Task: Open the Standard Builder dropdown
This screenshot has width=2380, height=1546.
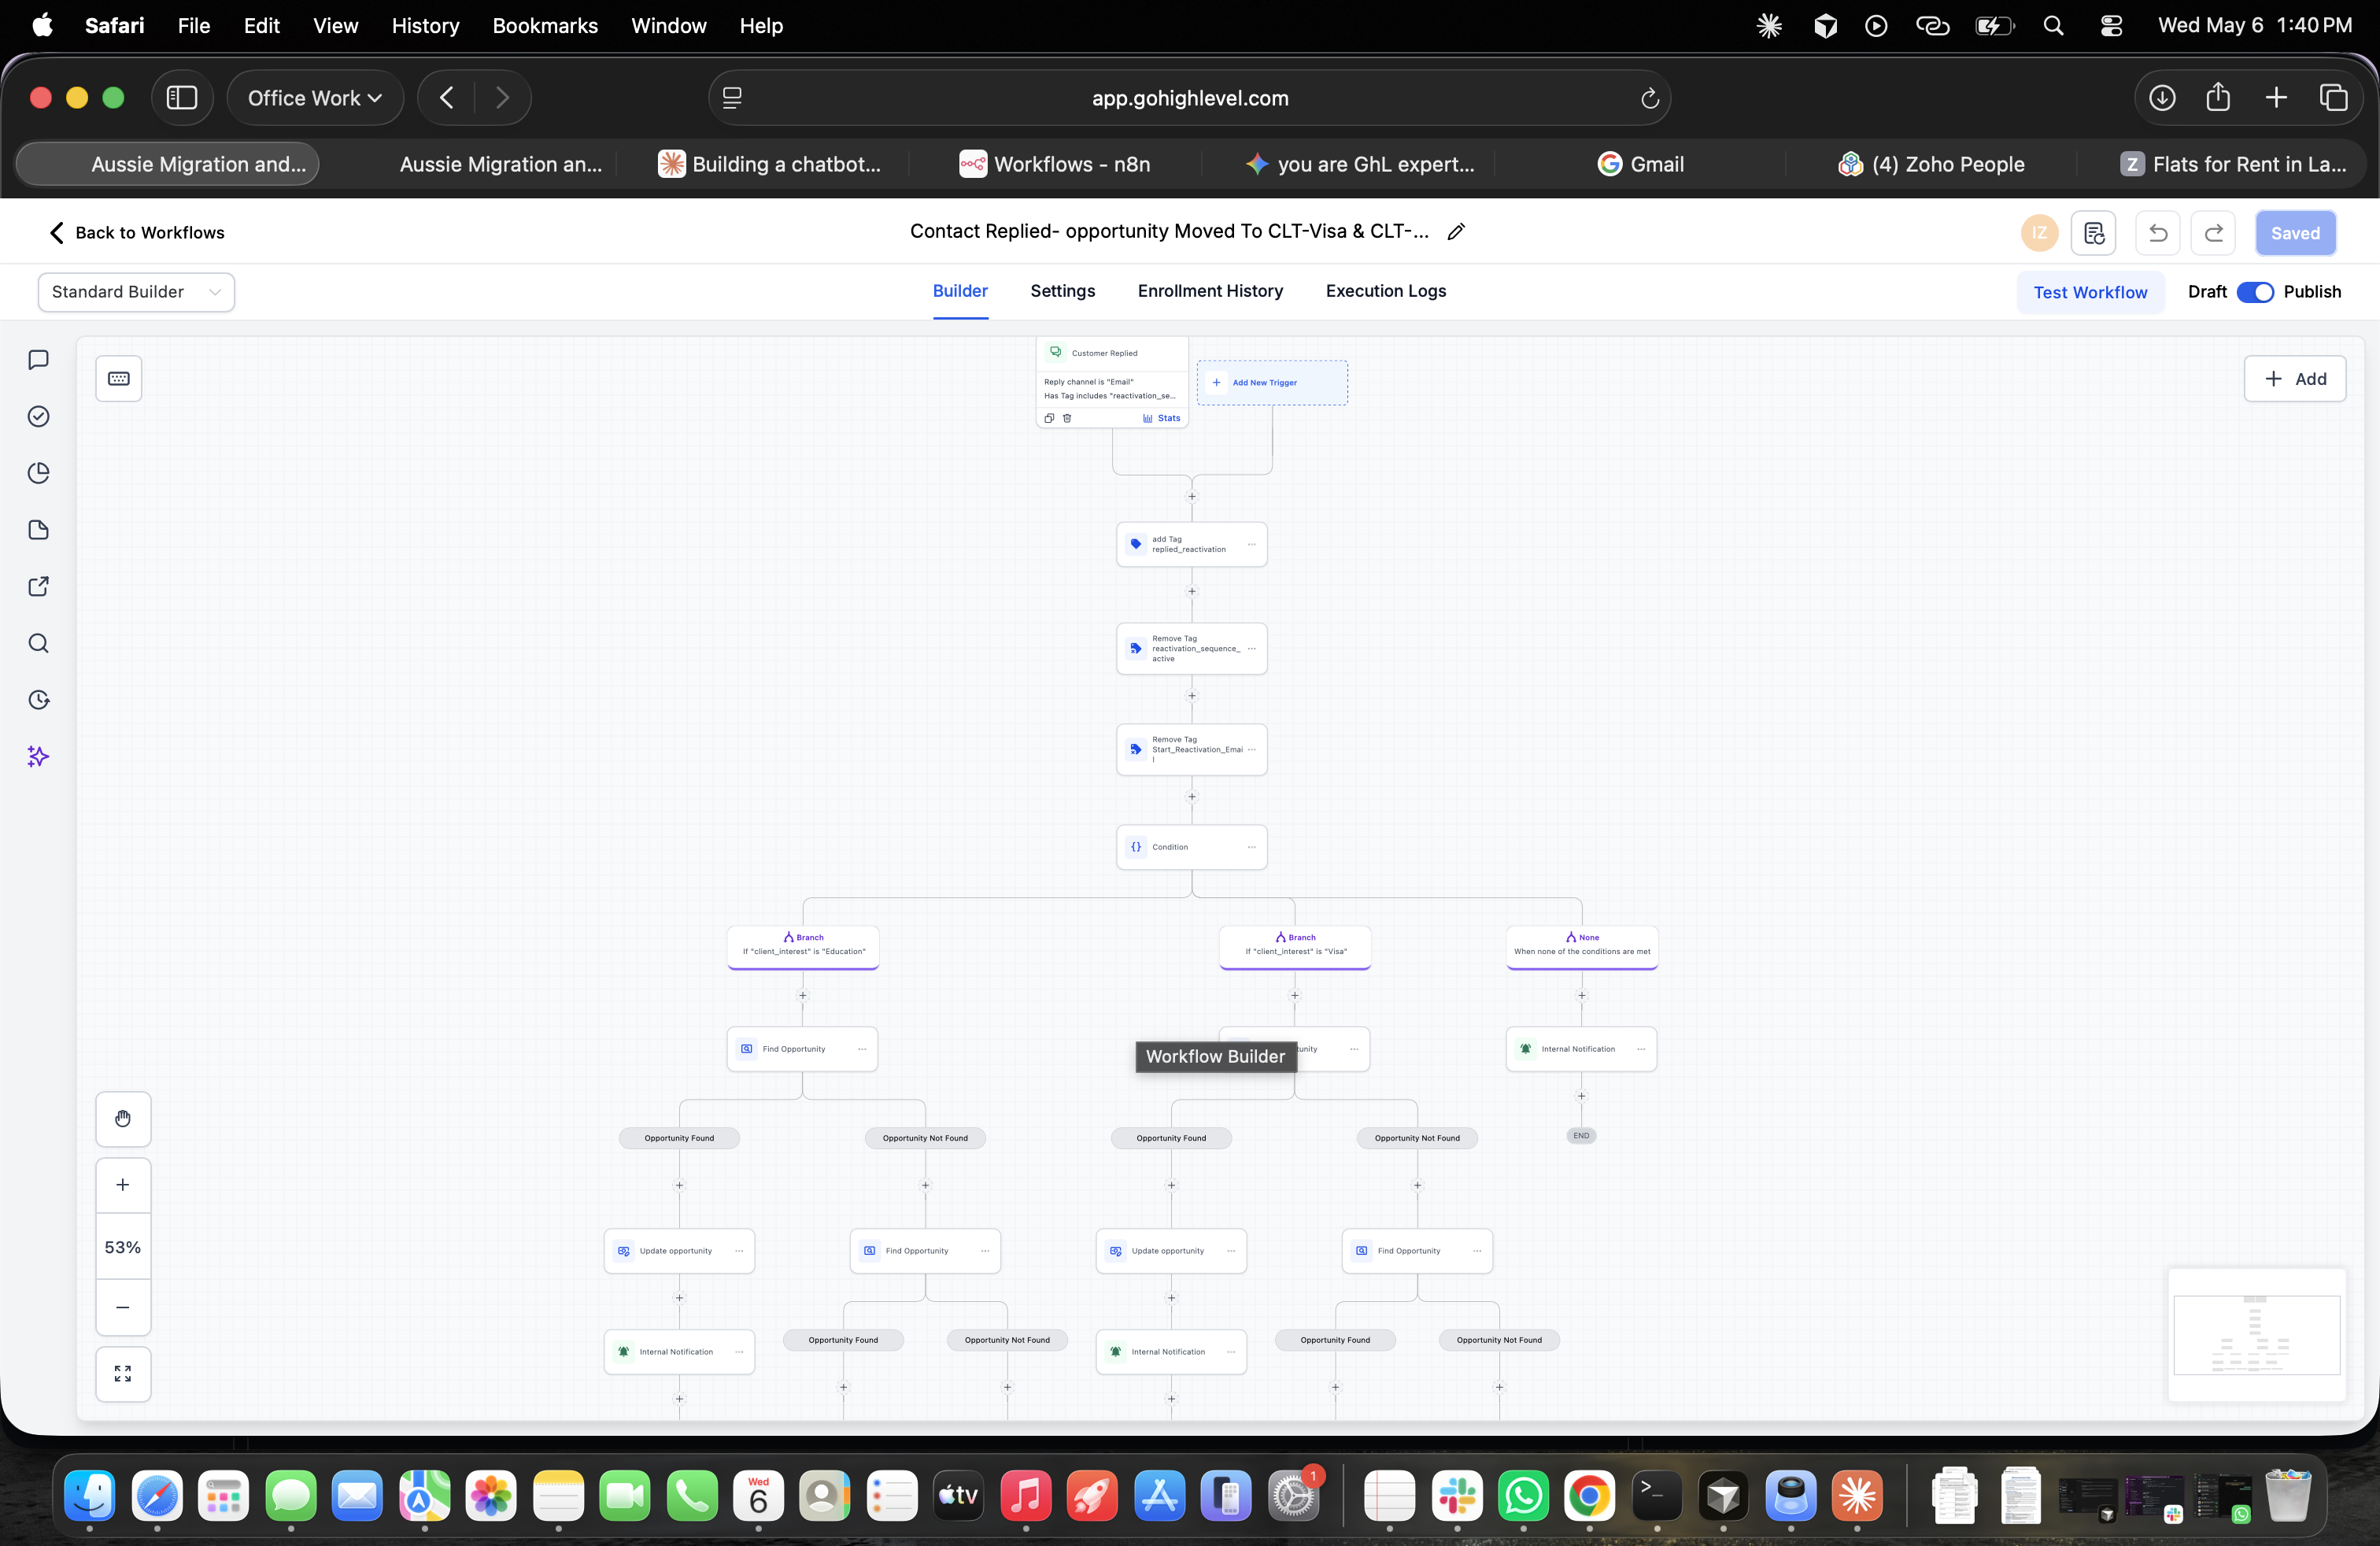Action: (136, 292)
